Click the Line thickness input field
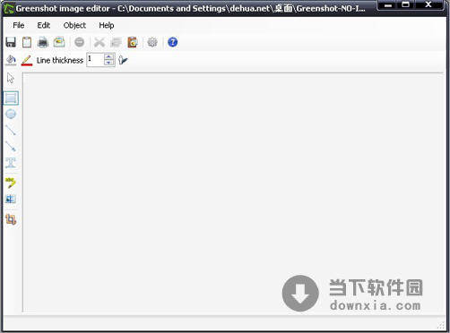The width and height of the screenshot is (450, 333). coord(95,60)
